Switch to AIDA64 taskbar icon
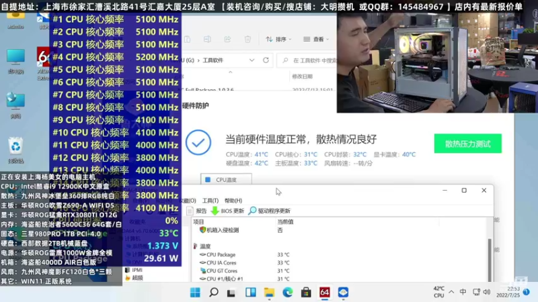The height and width of the screenshot is (302, 538). [325, 293]
